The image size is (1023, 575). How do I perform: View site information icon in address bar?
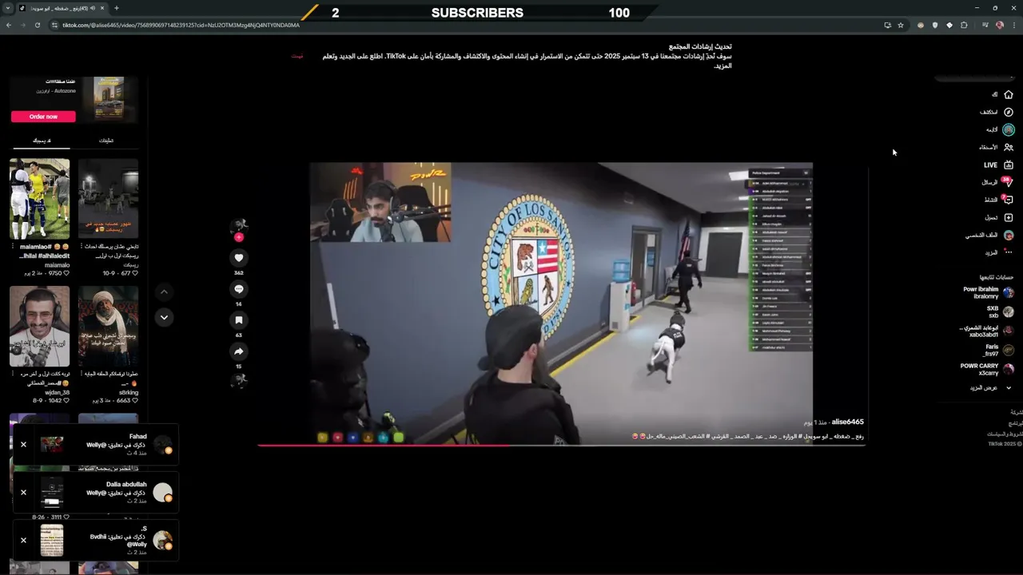[55, 25]
